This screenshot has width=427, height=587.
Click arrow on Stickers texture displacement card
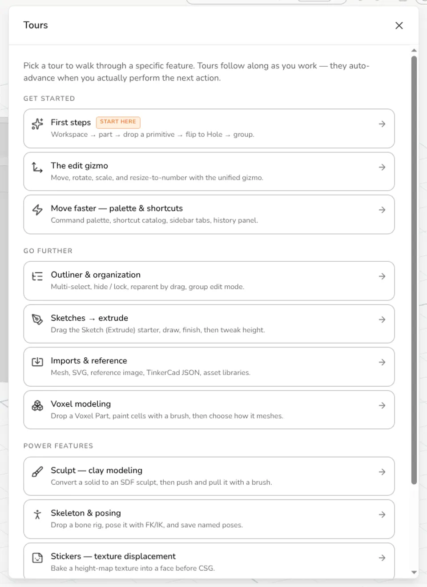point(382,558)
